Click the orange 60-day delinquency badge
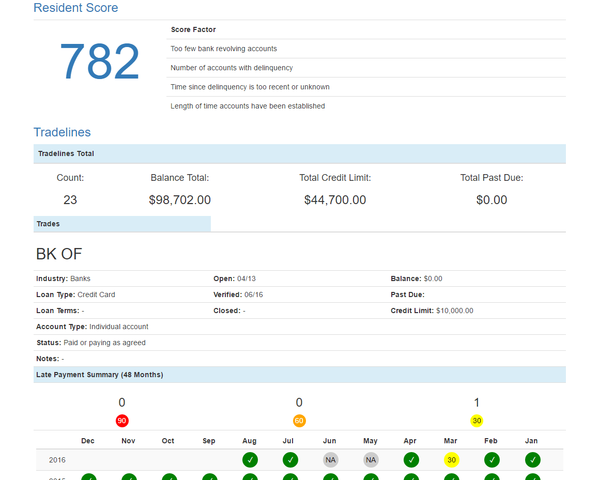The height and width of the screenshot is (480, 599). point(299,421)
